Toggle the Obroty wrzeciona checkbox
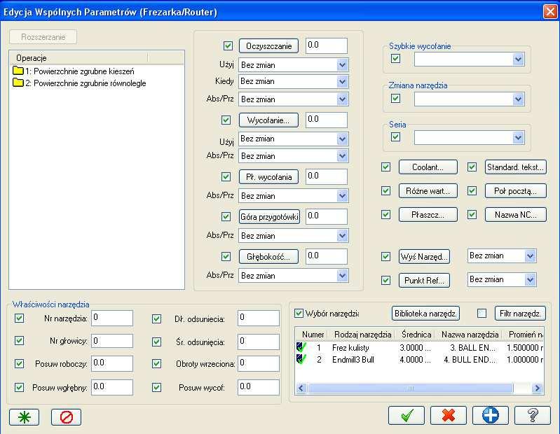 point(156,363)
